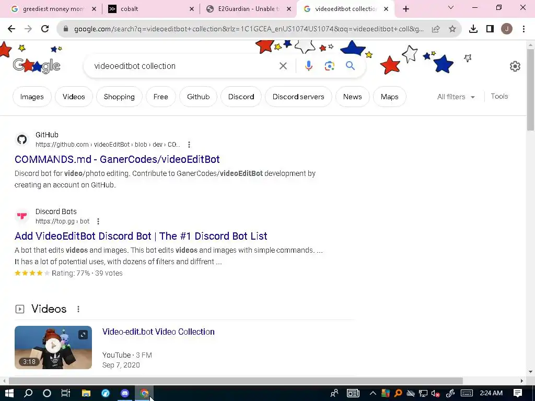The width and height of the screenshot is (535, 401).
Task: Apply the Discord servers filter chip
Action: pos(298,97)
